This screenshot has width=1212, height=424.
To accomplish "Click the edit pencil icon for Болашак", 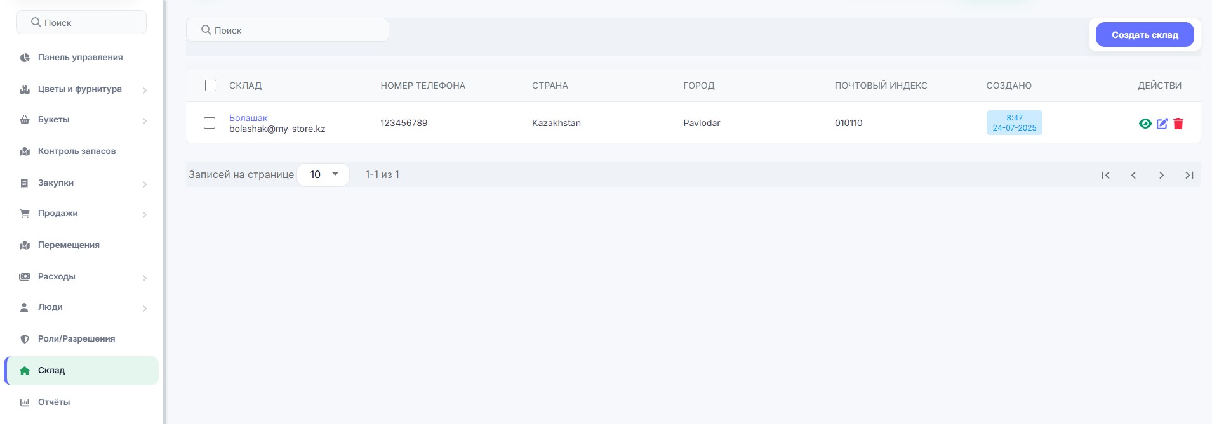I will coord(1162,124).
